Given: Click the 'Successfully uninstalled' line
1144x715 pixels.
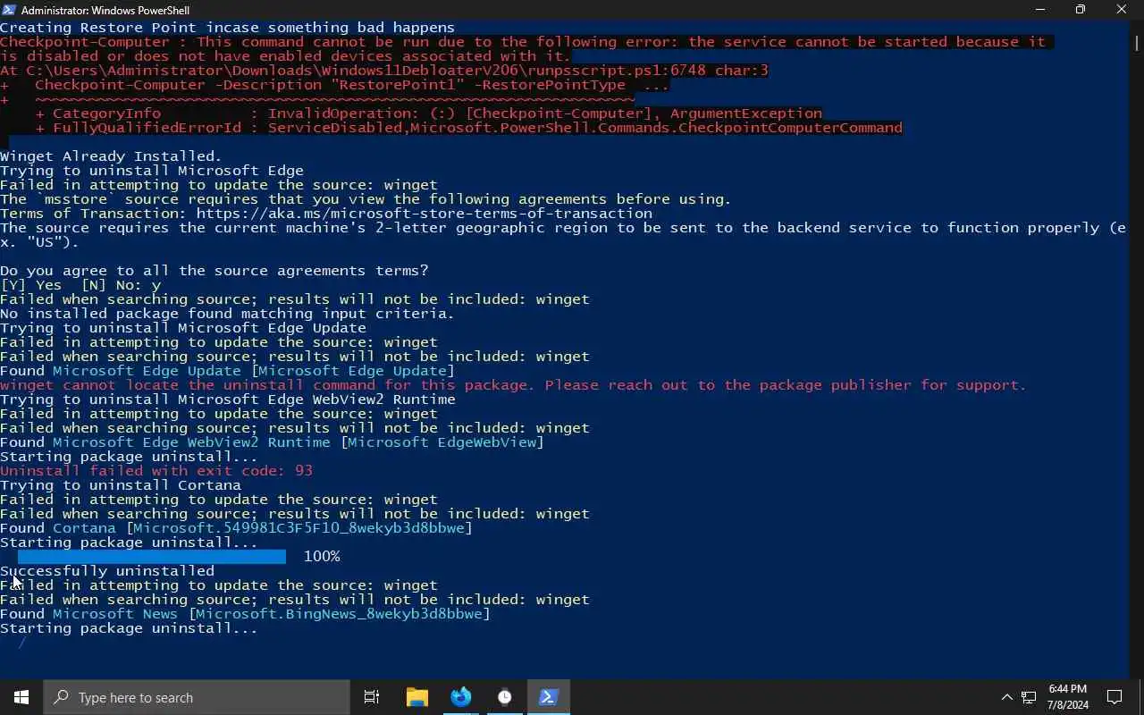Looking at the screenshot, I should point(107,571).
